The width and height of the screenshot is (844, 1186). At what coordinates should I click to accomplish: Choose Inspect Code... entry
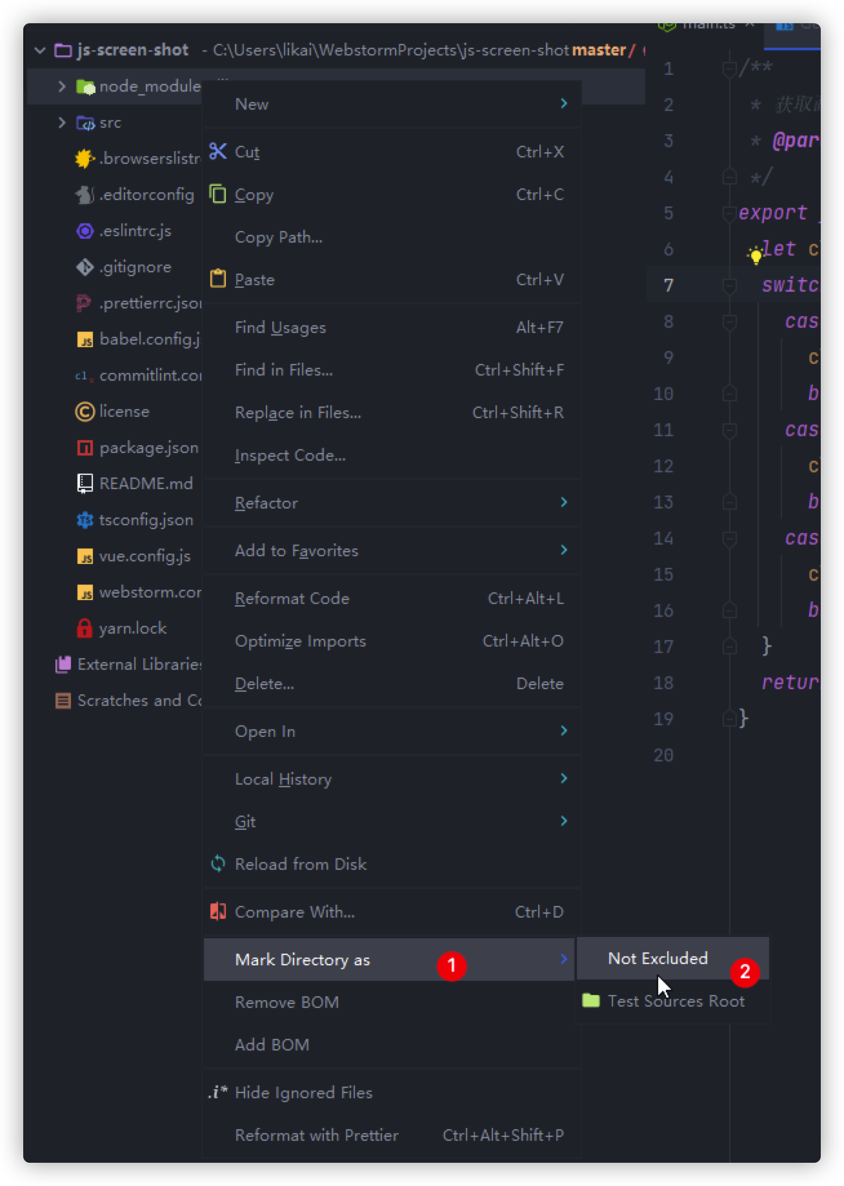point(392,455)
